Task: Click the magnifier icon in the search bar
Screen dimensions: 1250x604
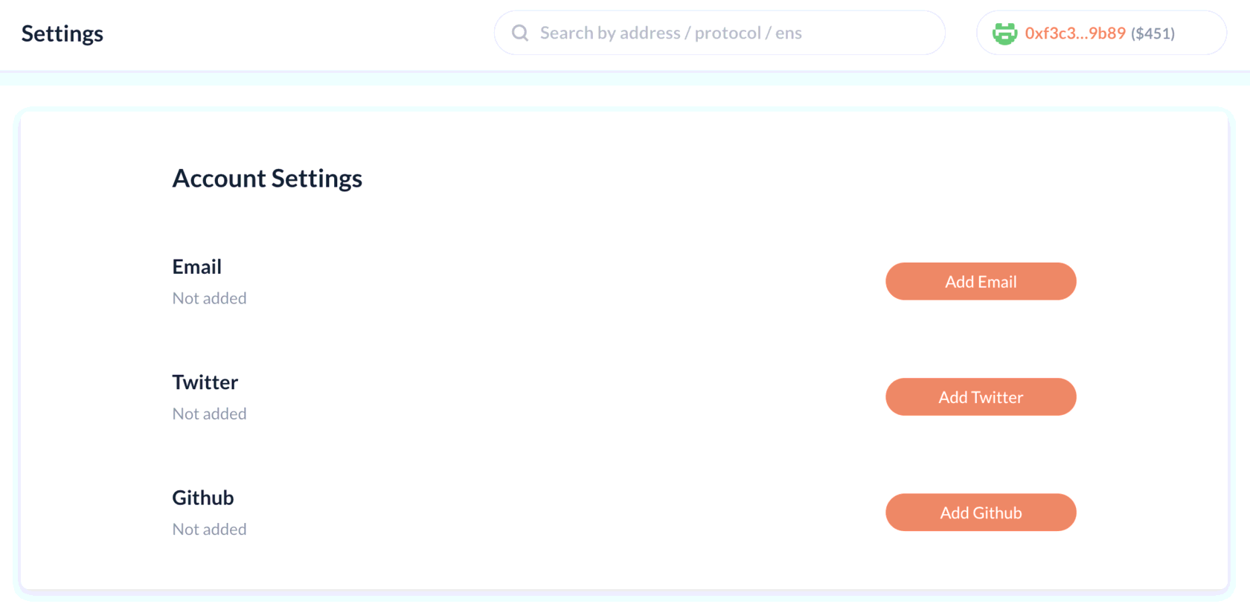Action: coord(520,33)
